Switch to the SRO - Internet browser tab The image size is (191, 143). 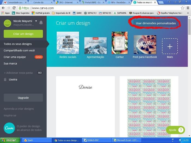coord(66,2)
